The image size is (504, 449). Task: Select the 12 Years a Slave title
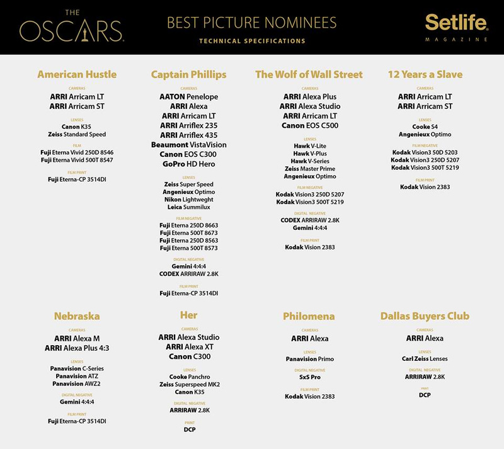pyautogui.click(x=425, y=74)
